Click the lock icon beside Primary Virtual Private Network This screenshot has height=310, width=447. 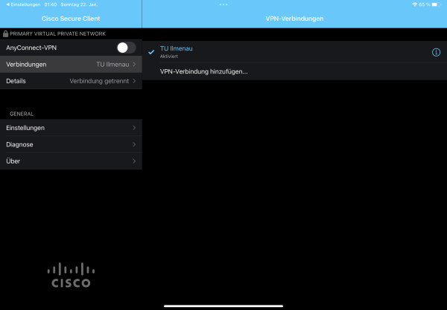pyautogui.click(x=5, y=33)
